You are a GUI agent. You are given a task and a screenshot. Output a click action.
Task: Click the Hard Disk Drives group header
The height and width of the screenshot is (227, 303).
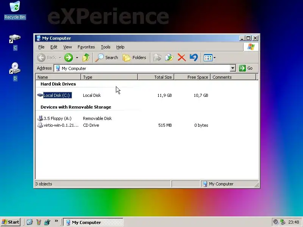[58, 84]
